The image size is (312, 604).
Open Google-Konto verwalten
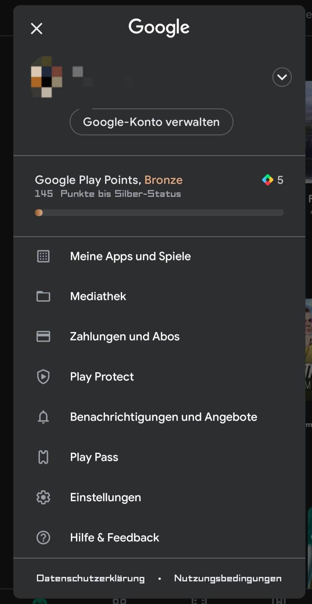151,122
